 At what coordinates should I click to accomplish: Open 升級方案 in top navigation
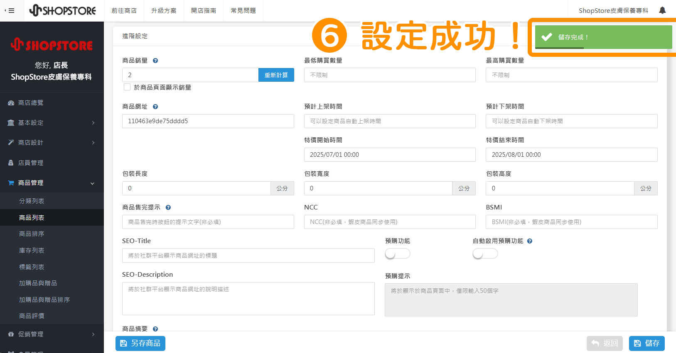pos(164,11)
